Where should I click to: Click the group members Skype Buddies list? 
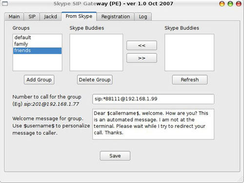tap(96, 52)
